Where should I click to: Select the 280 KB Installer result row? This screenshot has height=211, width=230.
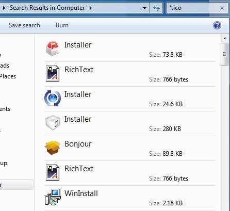[x=130, y=124]
